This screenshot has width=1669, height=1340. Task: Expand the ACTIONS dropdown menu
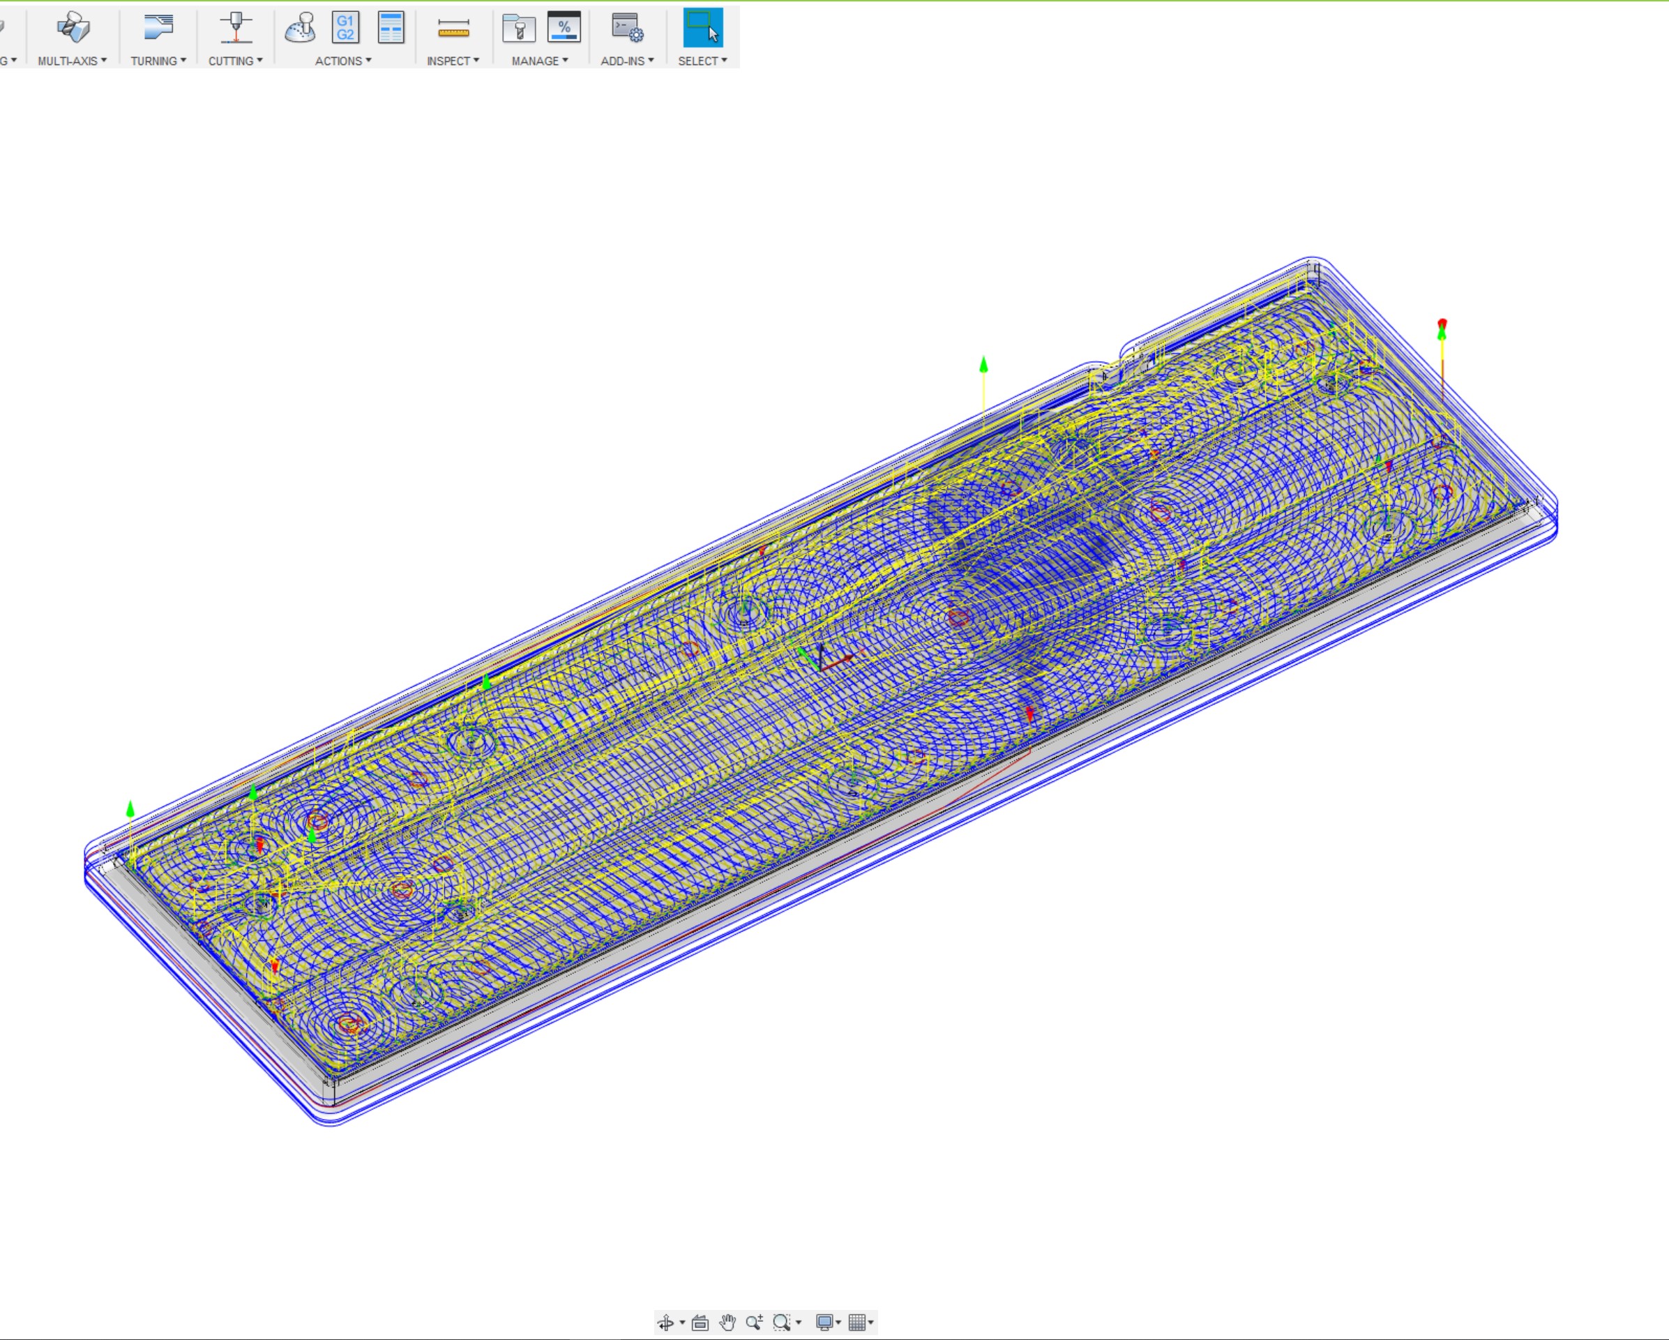coord(343,61)
